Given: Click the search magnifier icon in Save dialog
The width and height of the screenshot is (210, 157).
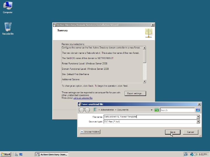Looking at the screenshot, I should coord(198,110).
